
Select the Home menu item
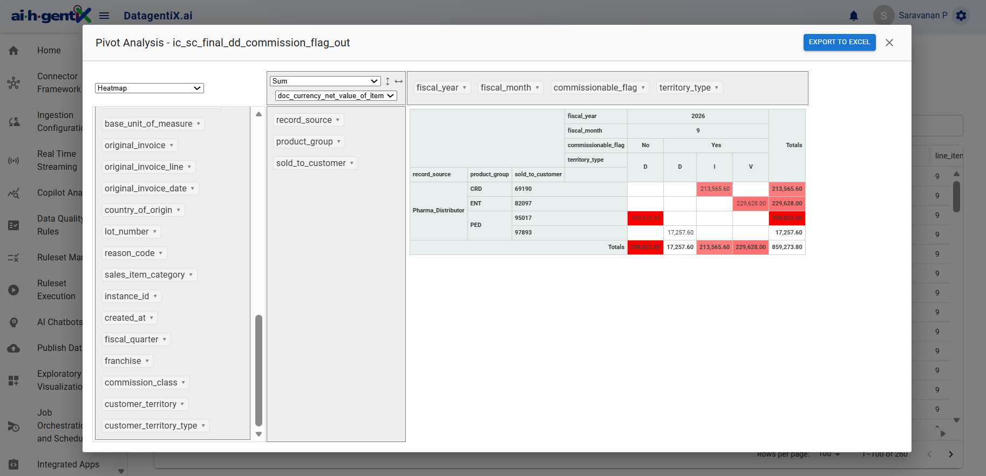click(49, 51)
